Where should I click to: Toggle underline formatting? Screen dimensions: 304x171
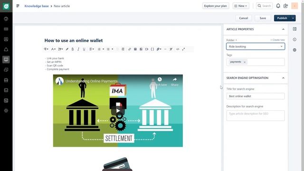(84, 49)
